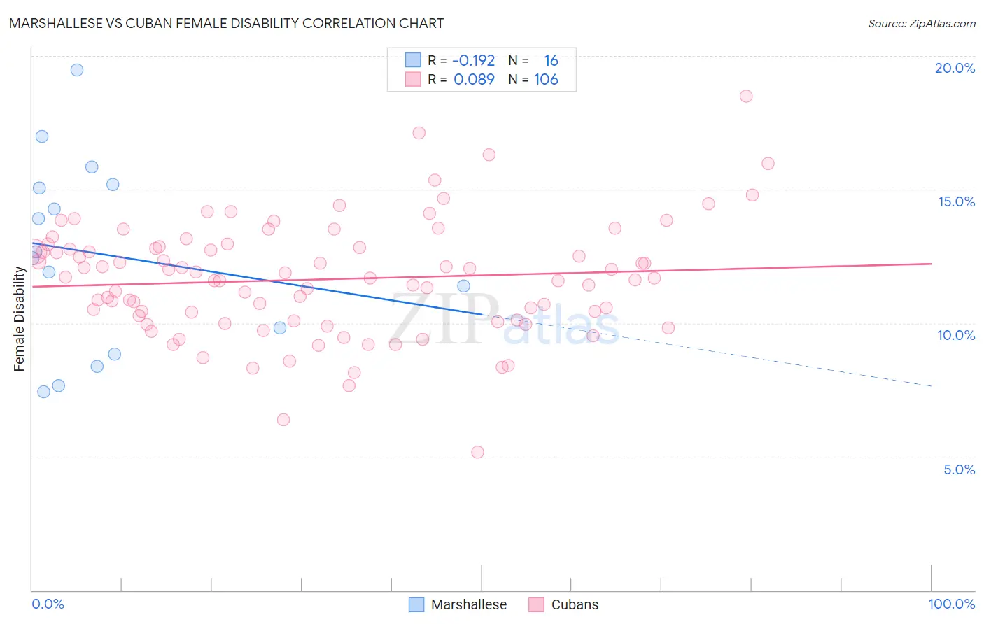The height and width of the screenshot is (624, 984).
Task: Click the 15.0% y-axis label
Action: click(x=957, y=201)
